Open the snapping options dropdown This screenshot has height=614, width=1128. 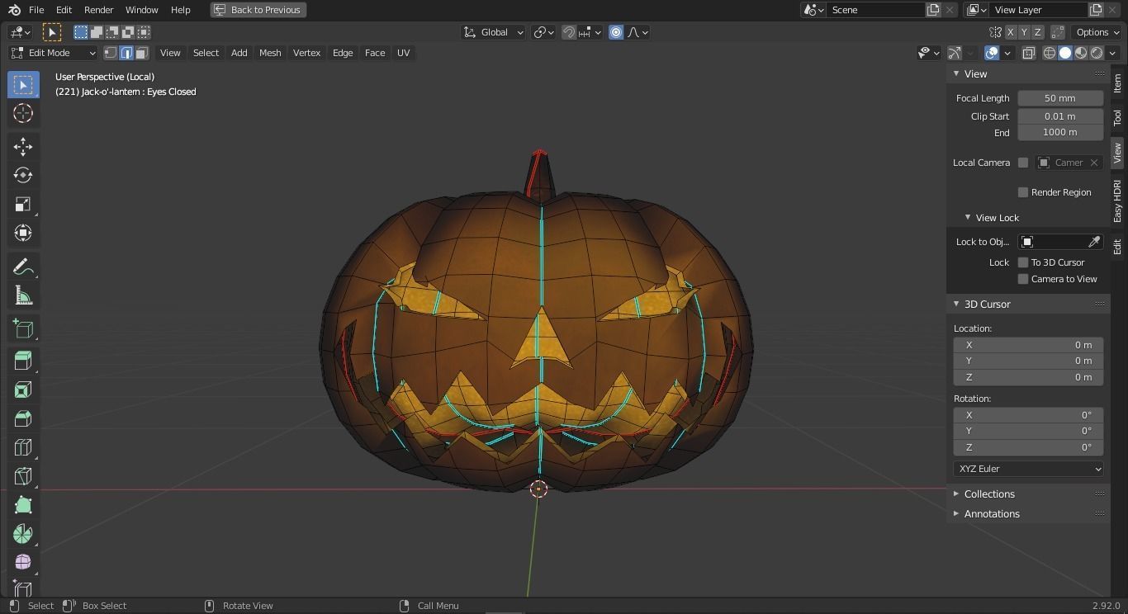coord(590,32)
